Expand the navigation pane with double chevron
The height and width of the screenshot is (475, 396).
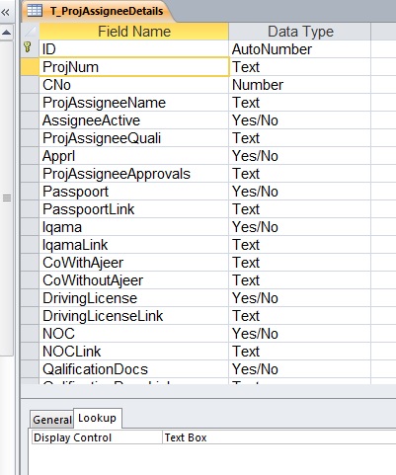point(6,12)
